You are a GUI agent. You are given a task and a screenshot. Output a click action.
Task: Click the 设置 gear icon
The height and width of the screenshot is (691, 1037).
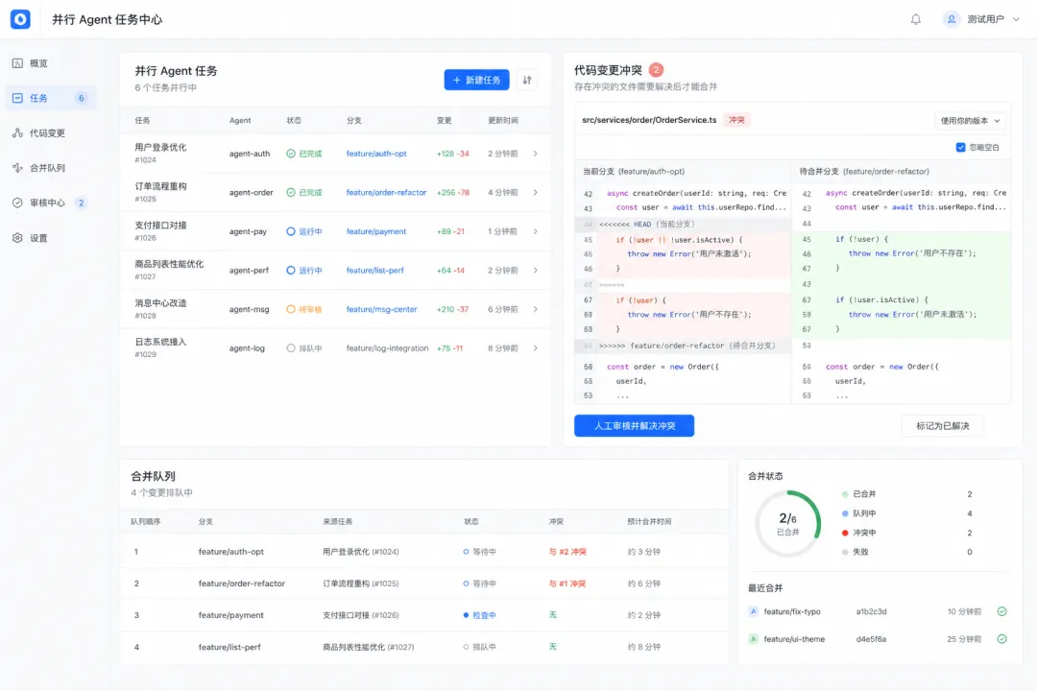(18, 238)
